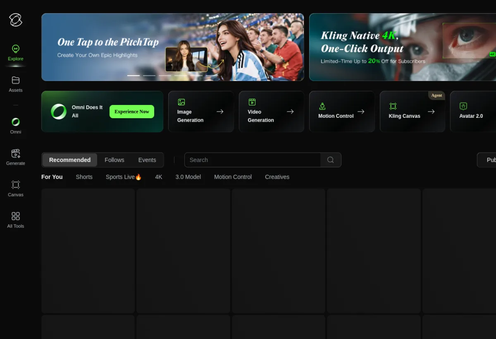Select the first banner carousel indicator
Screen dimensions: 496x339
click(134, 76)
